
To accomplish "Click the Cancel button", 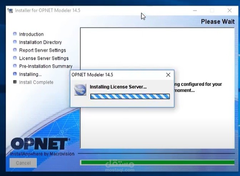I will coord(23,163).
